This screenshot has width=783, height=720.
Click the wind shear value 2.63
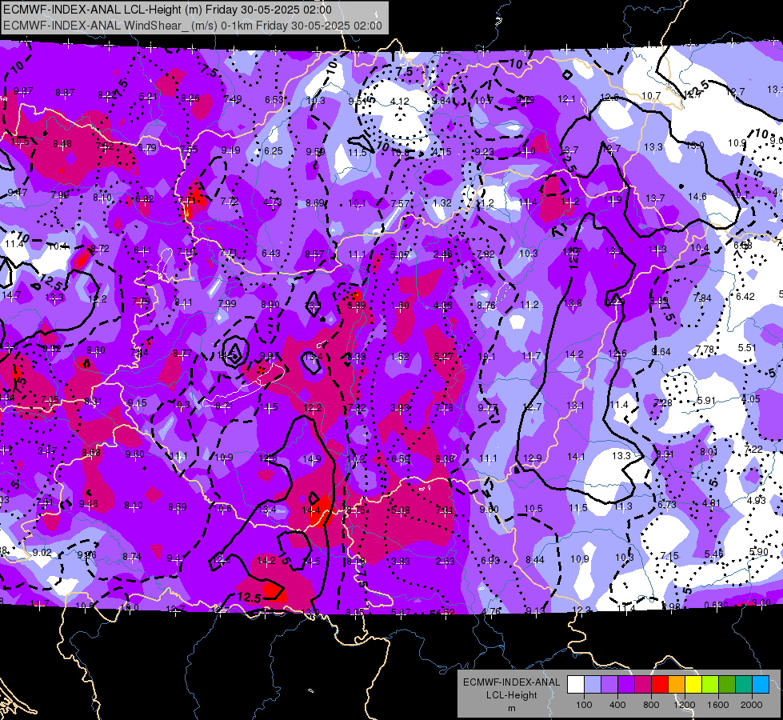pyautogui.click(x=445, y=562)
